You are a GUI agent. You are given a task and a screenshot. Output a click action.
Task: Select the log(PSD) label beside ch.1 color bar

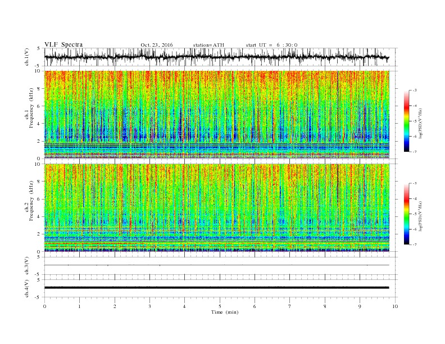point(420,123)
